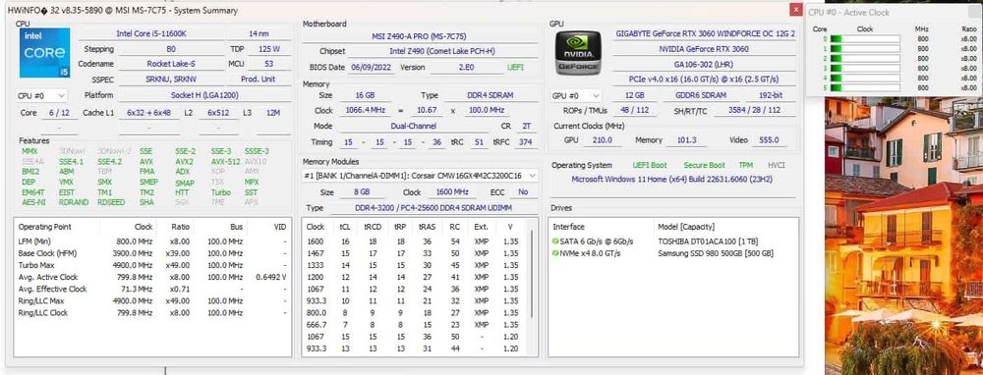Screen dimensions: 983x375
Task: Click the TPM status label
Action: click(x=745, y=165)
